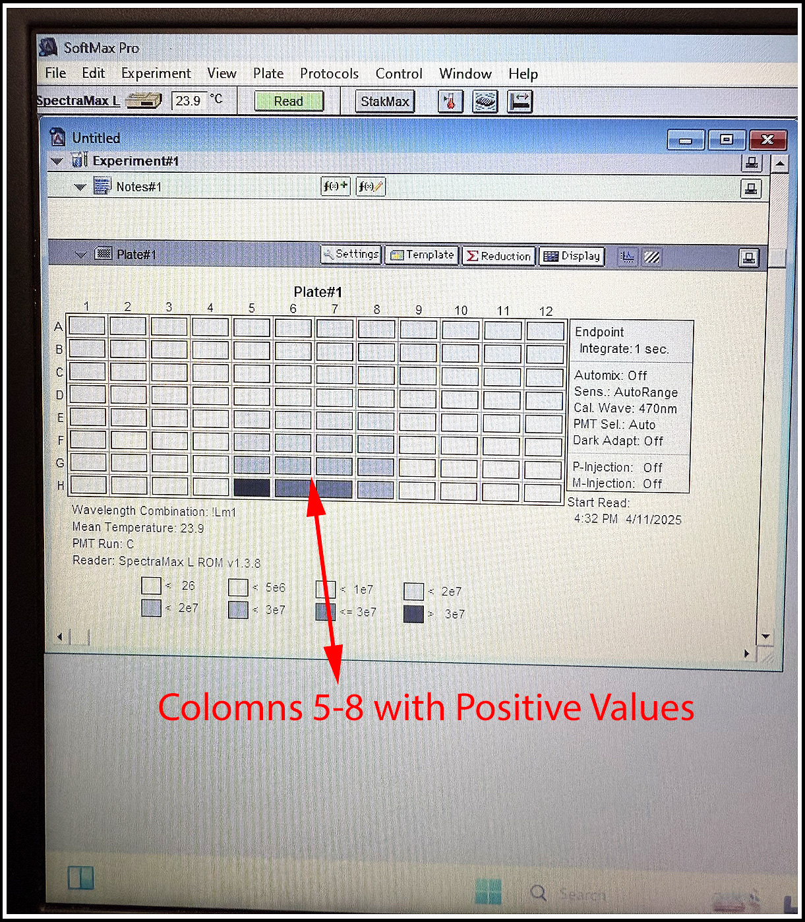Collapse the Experiment#1 section

[x=57, y=161]
